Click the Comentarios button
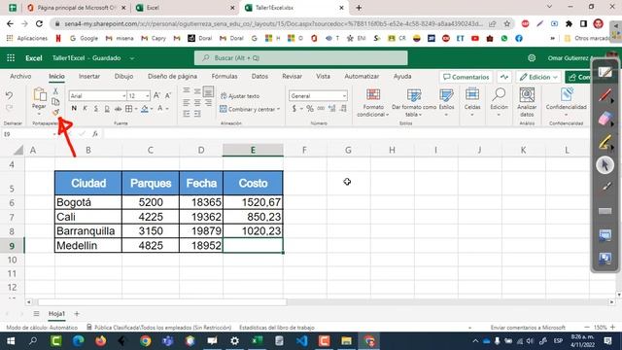 click(x=466, y=77)
